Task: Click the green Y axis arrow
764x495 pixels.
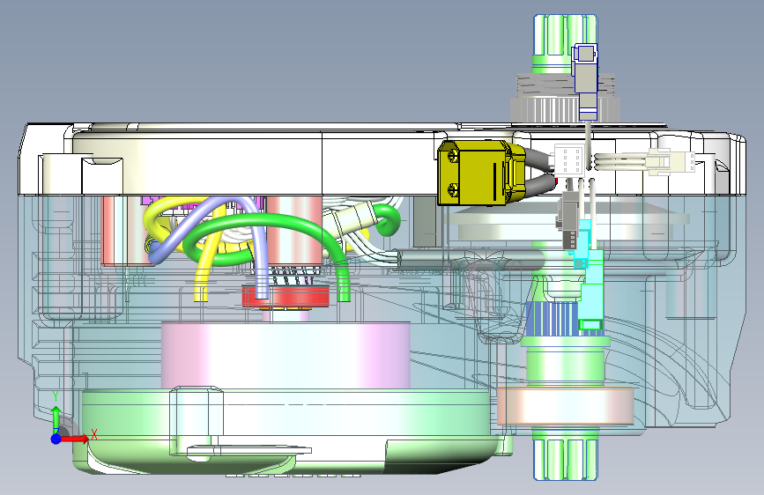Action: pyautogui.click(x=56, y=418)
